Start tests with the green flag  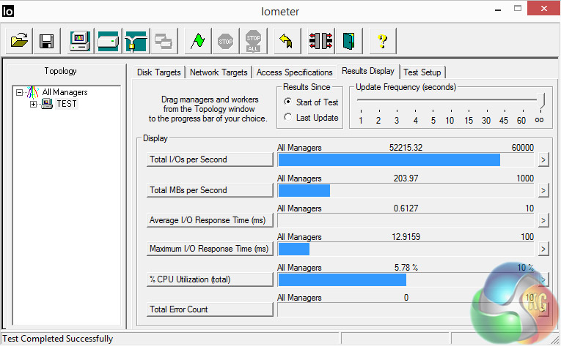[198, 41]
